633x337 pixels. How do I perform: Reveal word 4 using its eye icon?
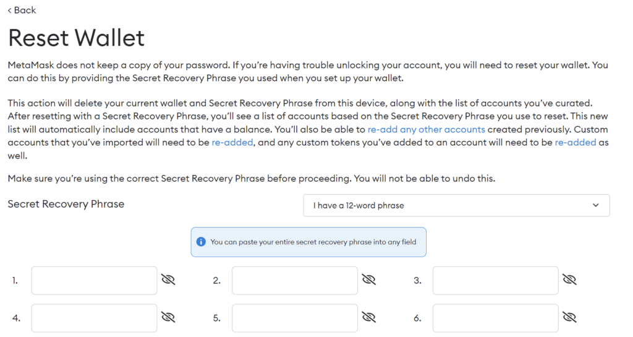168,318
